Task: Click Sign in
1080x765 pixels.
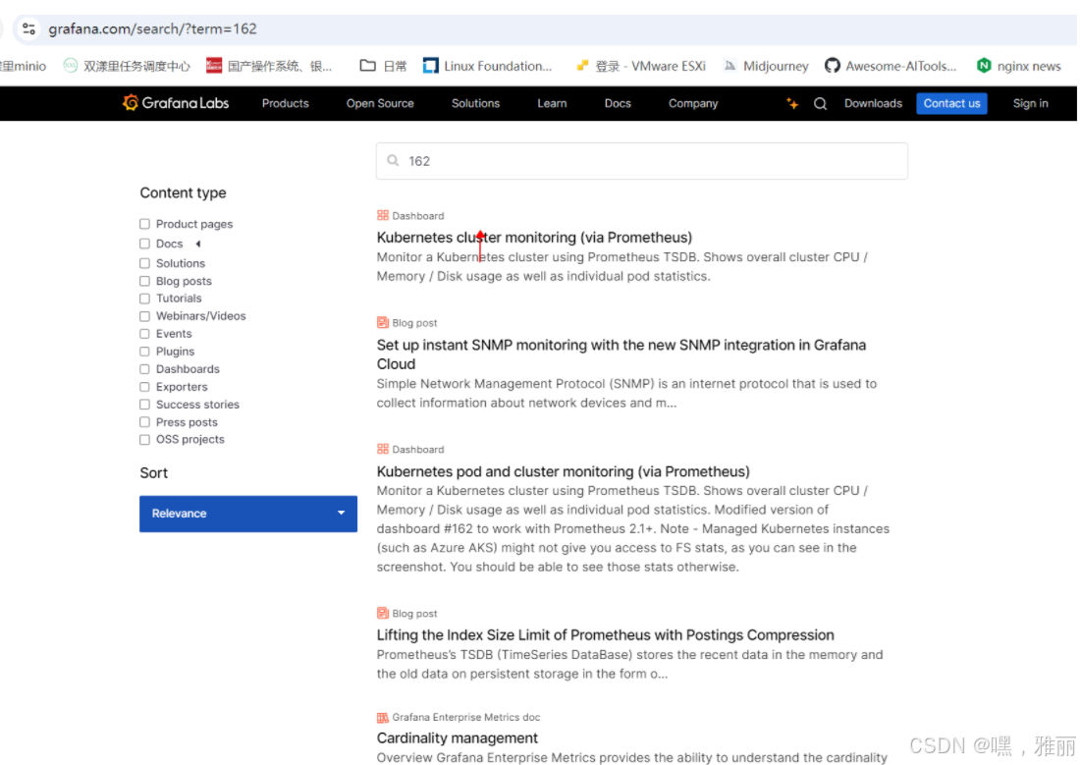Action: 1030,103
